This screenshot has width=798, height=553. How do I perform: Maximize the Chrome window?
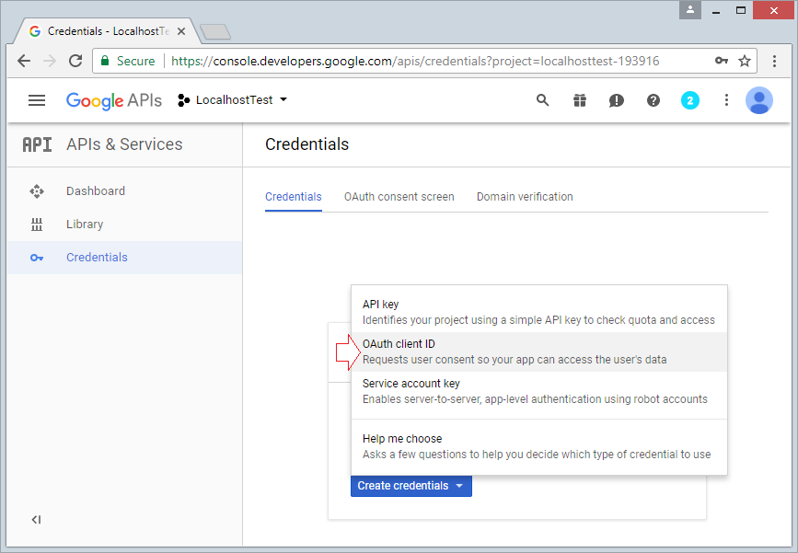coord(741,10)
